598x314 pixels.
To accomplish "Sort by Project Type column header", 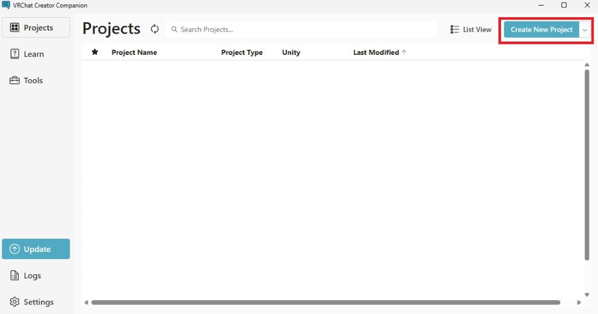I will click(x=242, y=52).
